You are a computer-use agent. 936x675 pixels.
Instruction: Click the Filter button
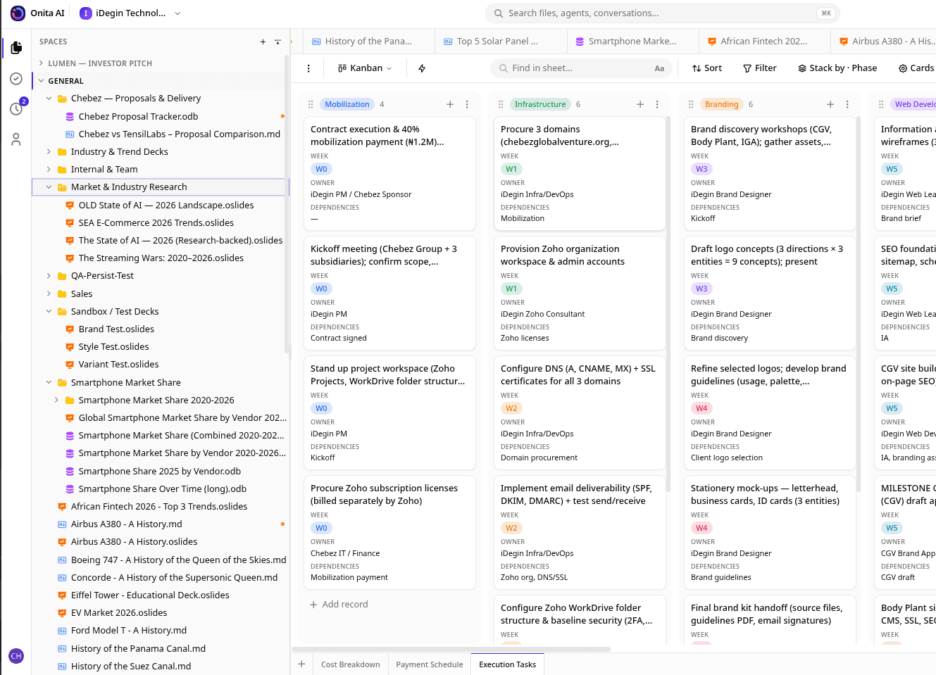coord(760,68)
